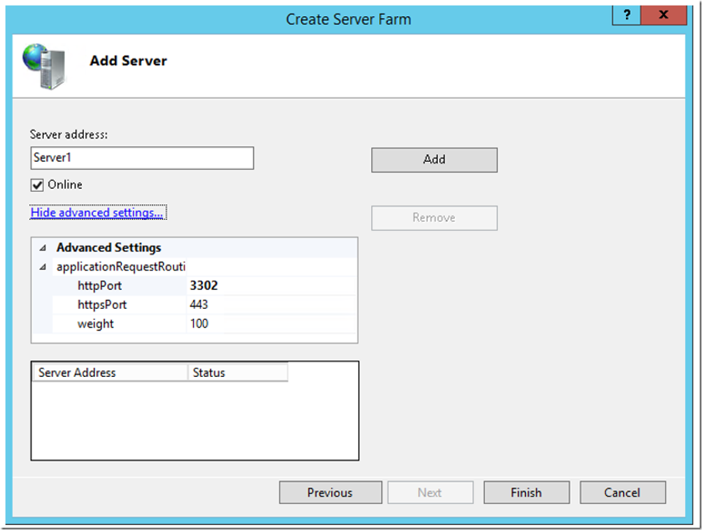Click the Server address label
Screen dimensions: 702x530
click(x=69, y=135)
